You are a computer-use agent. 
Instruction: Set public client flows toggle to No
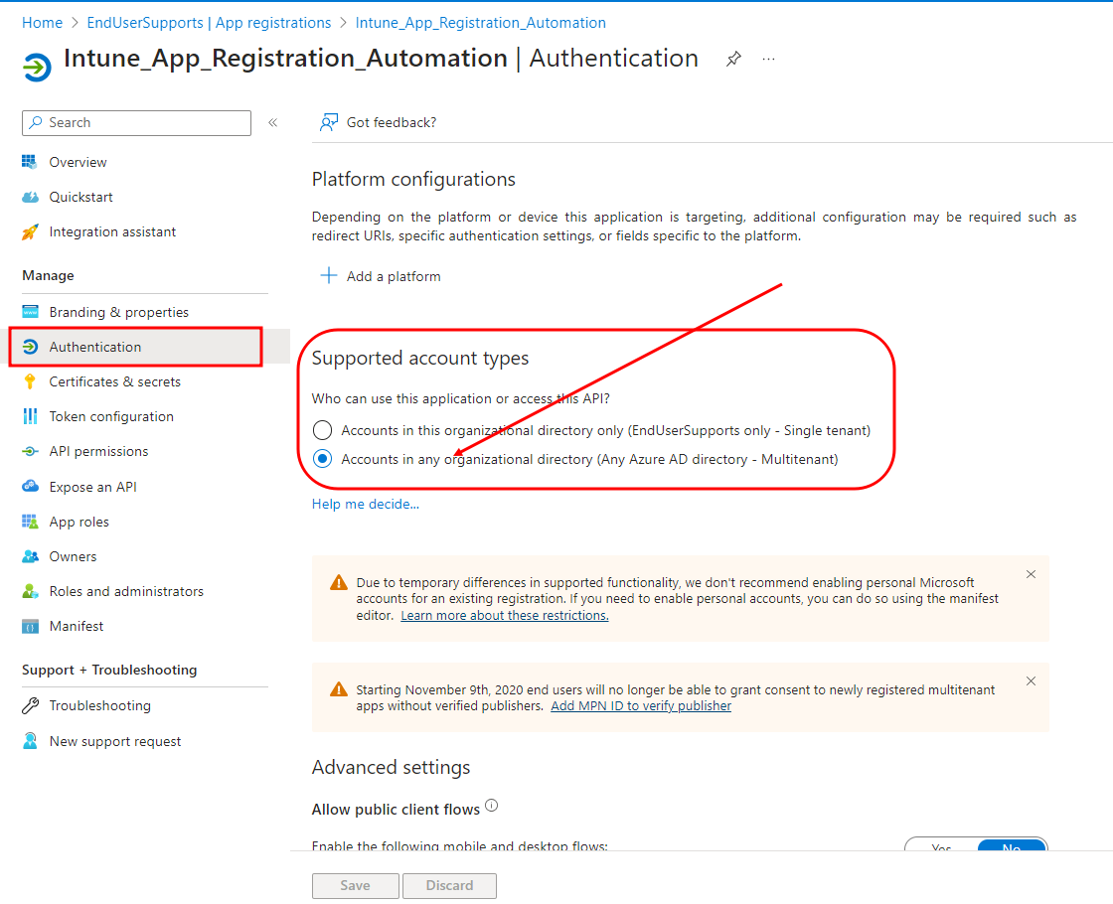[x=1012, y=845]
